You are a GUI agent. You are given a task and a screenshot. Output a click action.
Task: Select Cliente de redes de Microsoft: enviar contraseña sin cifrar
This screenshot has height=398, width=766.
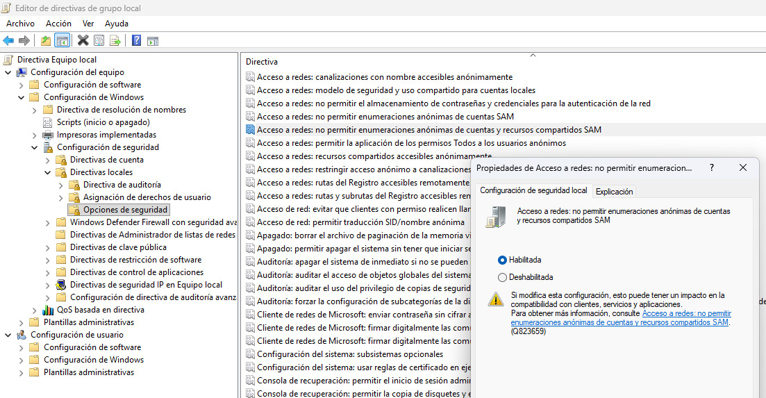click(363, 315)
